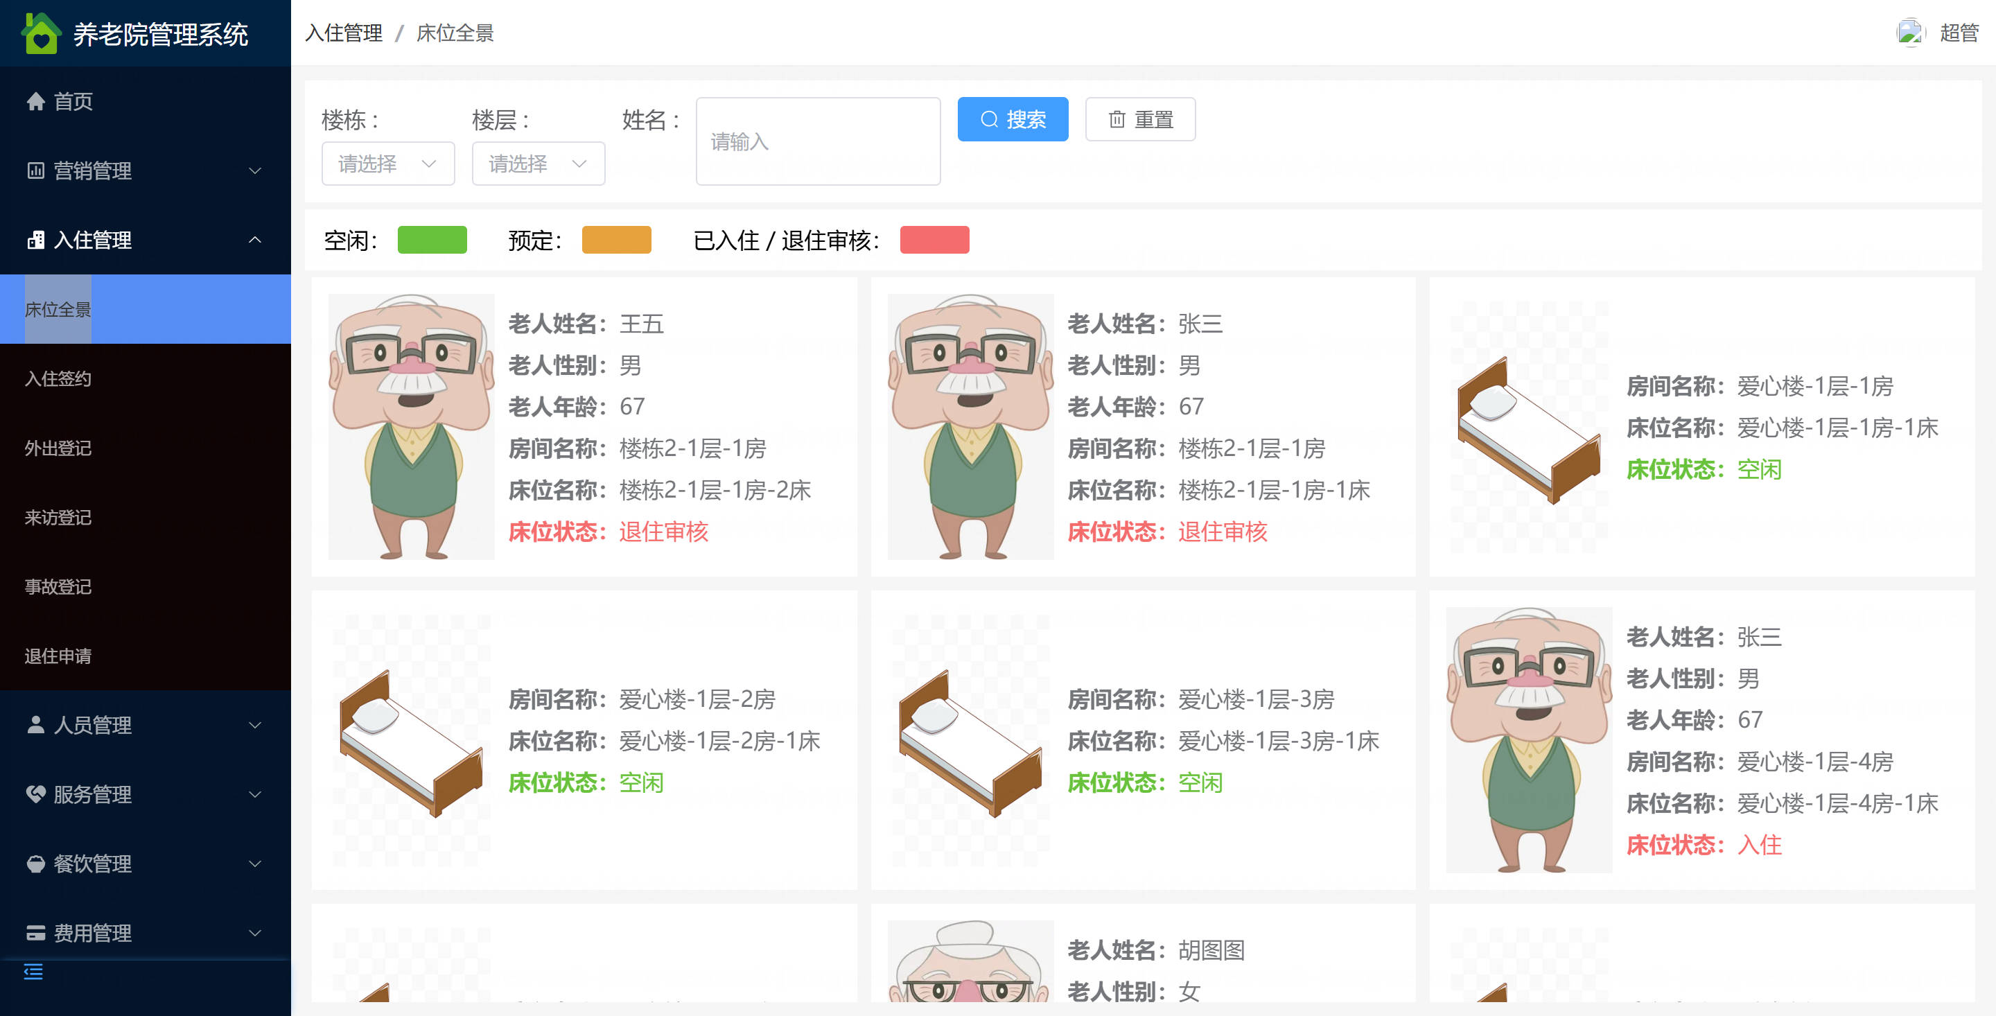The height and width of the screenshot is (1016, 1996).
Task: Expand the 餐饮管理 submenu chevron
Action: tap(255, 864)
